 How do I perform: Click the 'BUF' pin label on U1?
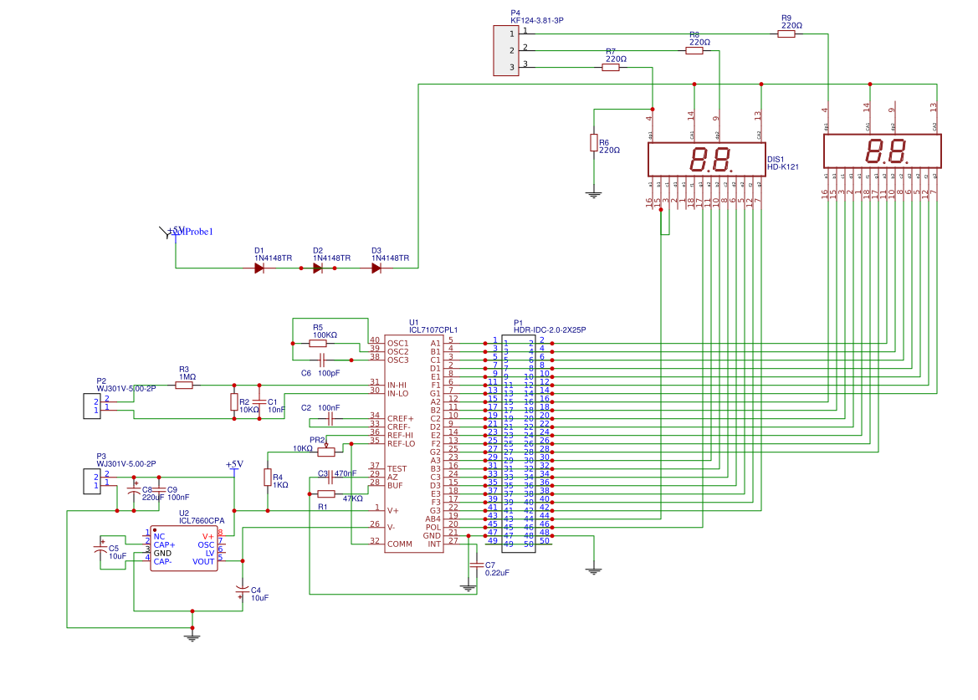[x=395, y=486]
